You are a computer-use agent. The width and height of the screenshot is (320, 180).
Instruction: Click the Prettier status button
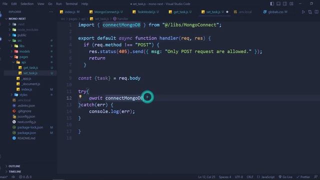[x=303, y=177]
